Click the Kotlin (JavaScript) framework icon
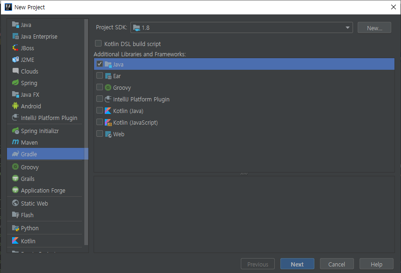Image resolution: width=401 pixels, height=273 pixels. coord(108,122)
